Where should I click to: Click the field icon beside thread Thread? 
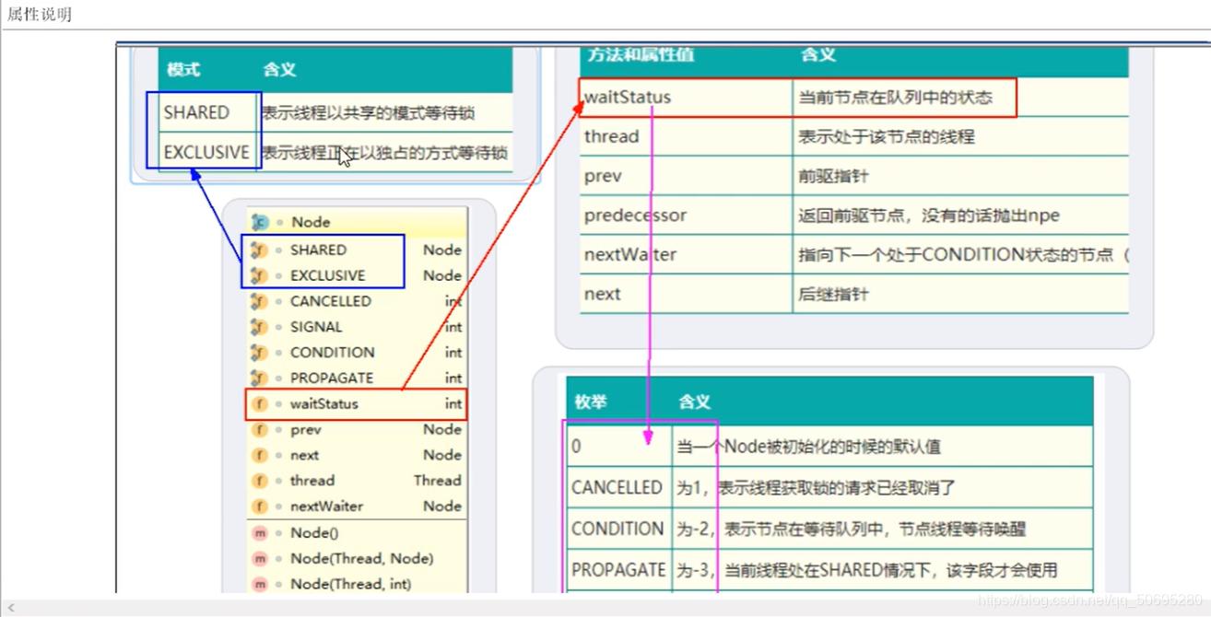[260, 481]
